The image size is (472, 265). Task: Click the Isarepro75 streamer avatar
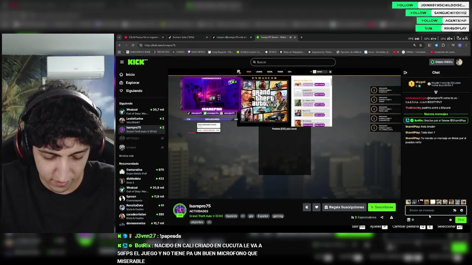180,210
